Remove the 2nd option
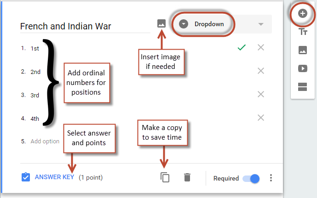The image size is (317, 198). [261, 71]
